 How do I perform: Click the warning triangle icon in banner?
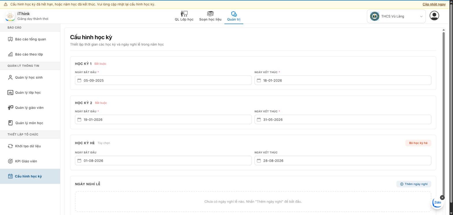point(5,4)
